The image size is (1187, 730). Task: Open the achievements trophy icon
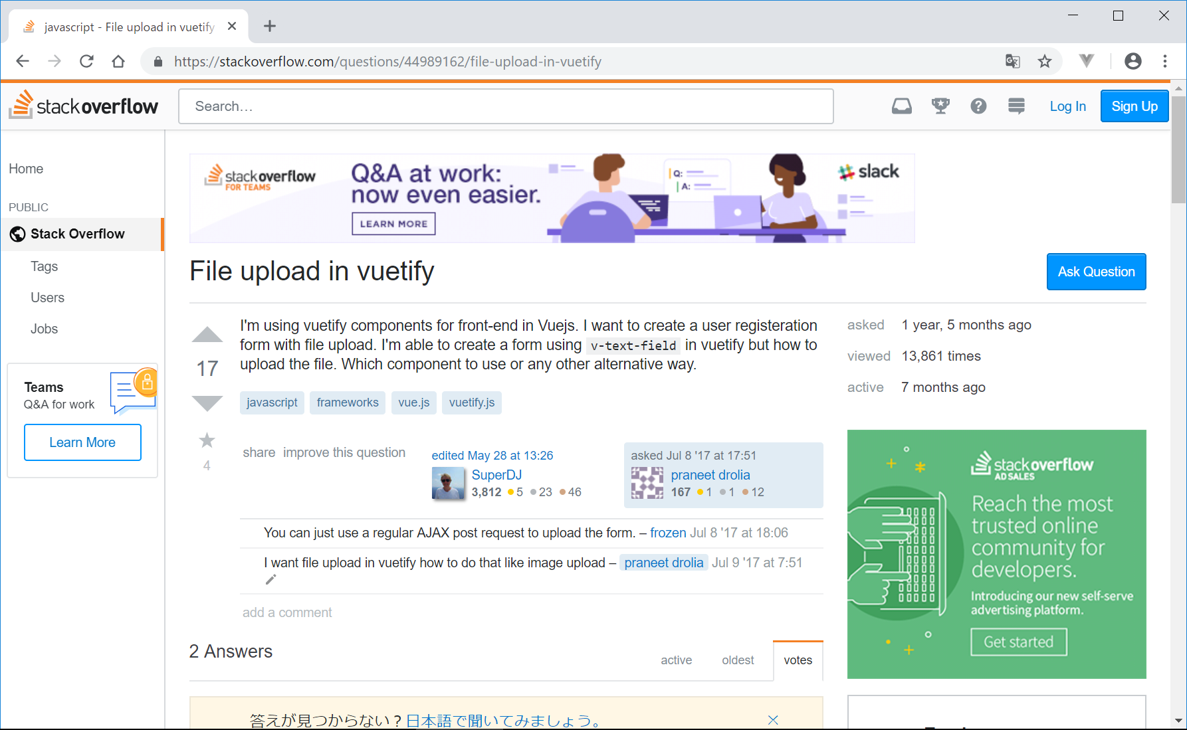point(940,106)
